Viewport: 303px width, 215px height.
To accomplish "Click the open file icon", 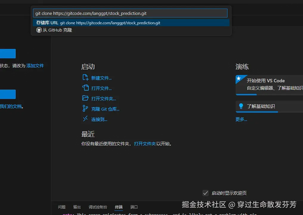I will click(x=86, y=88).
